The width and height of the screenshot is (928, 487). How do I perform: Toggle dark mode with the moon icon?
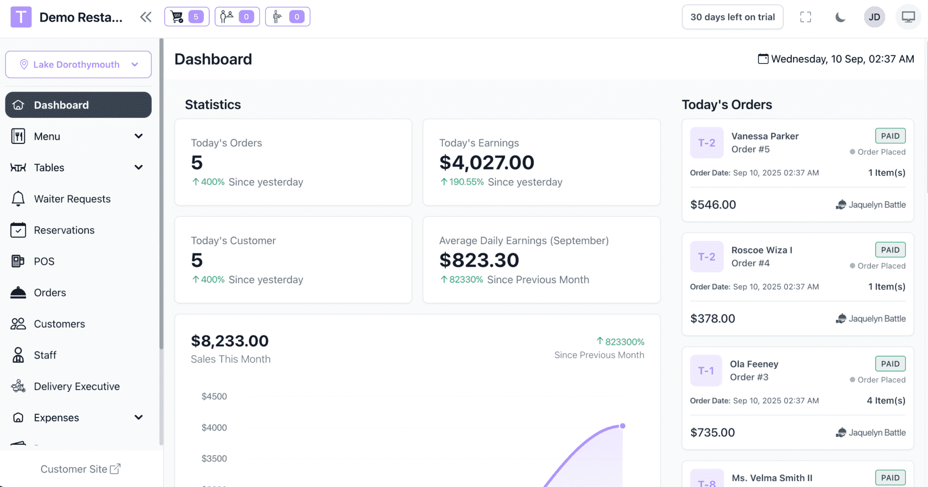840,17
